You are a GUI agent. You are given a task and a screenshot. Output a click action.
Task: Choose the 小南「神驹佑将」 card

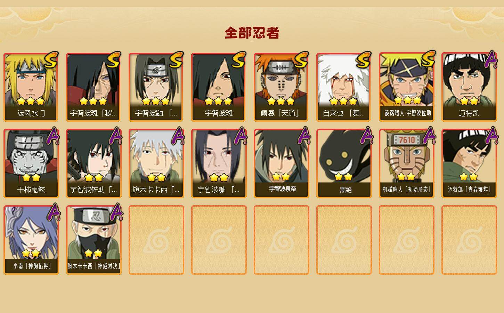(x=31, y=240)
